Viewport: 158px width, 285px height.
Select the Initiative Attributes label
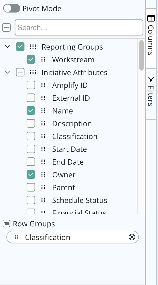(x=74, y=72)
